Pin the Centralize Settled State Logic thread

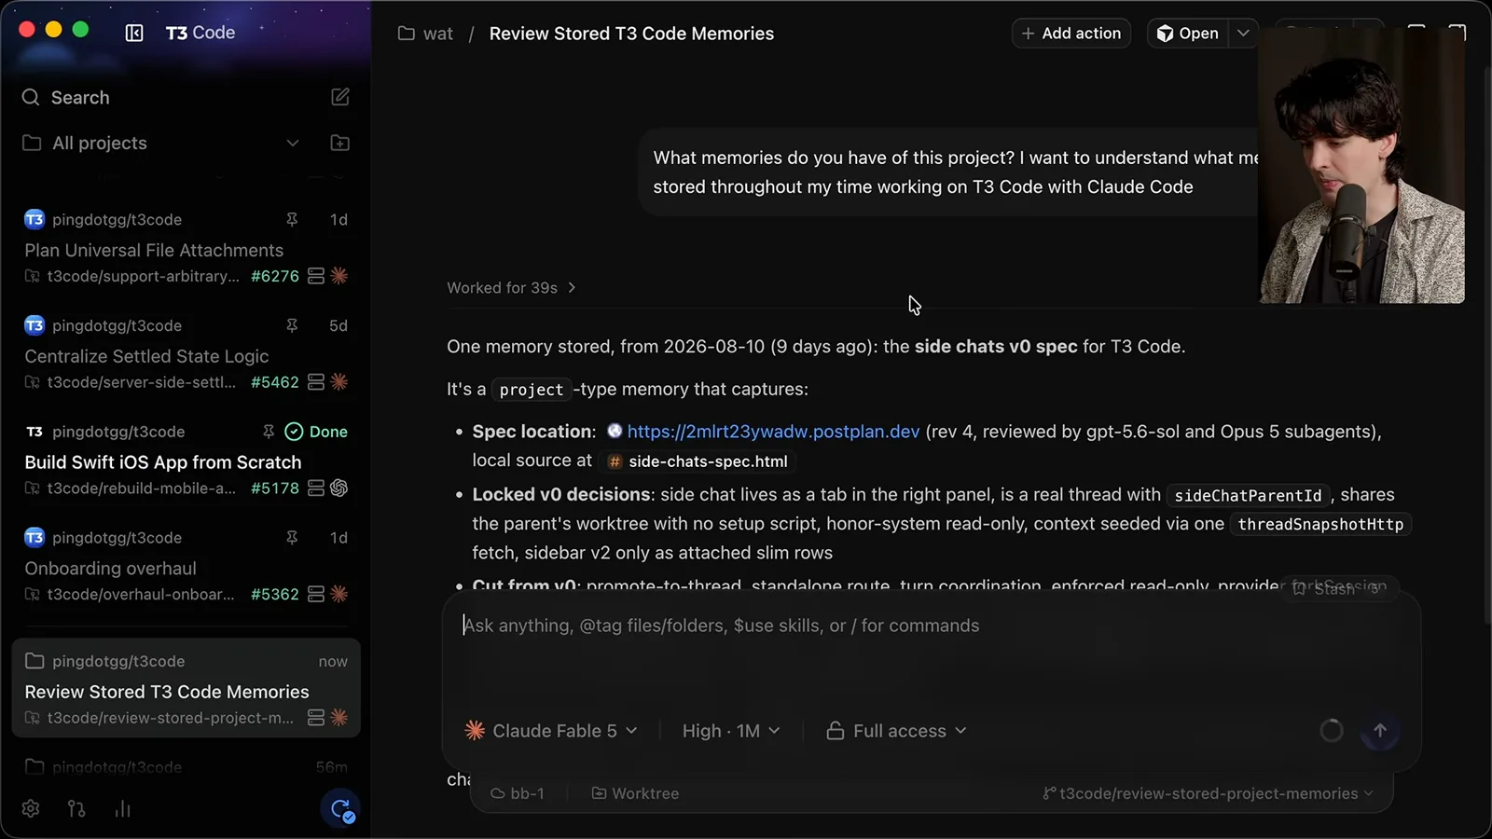click(292, 325)
